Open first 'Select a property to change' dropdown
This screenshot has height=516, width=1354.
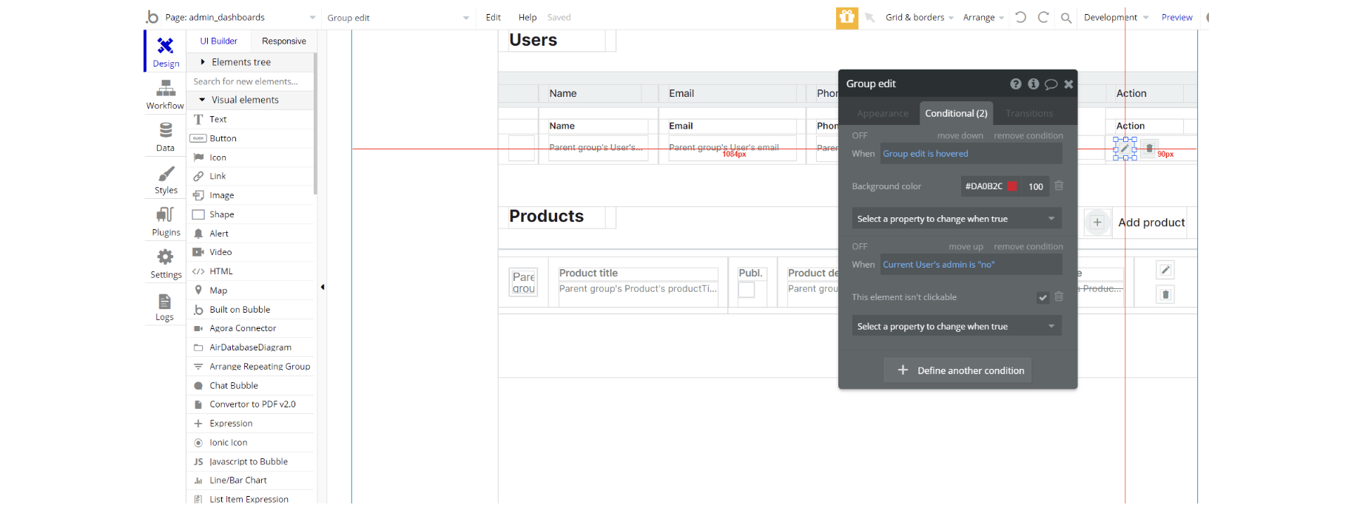click(x=956, y=219)
